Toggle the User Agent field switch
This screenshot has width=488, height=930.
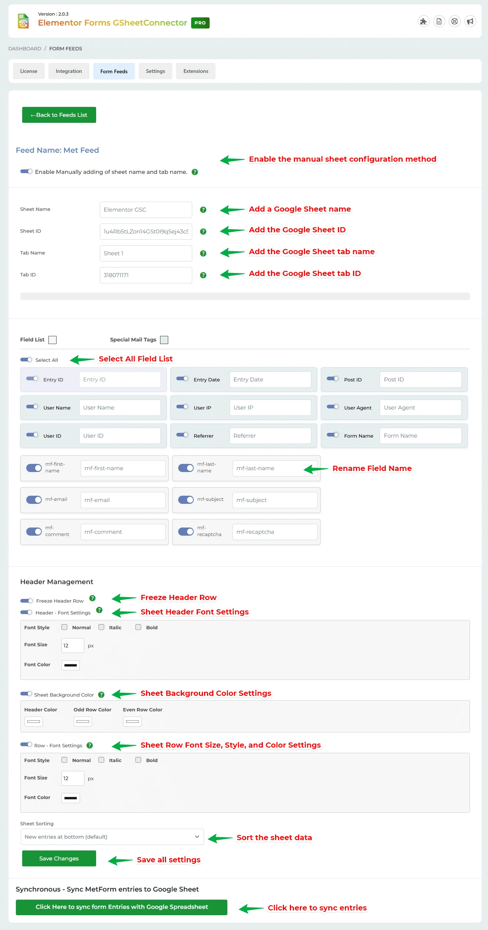(333, 407)
